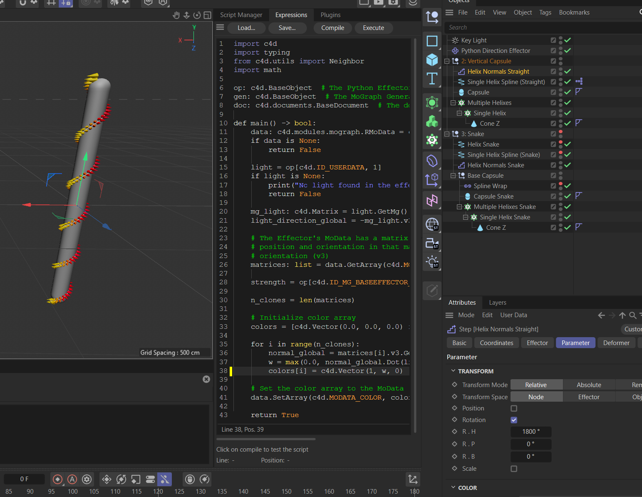Enable the Position checkbox
This screenshot has width=642, height=497.
pyautogui.click(x=514, y=408)
